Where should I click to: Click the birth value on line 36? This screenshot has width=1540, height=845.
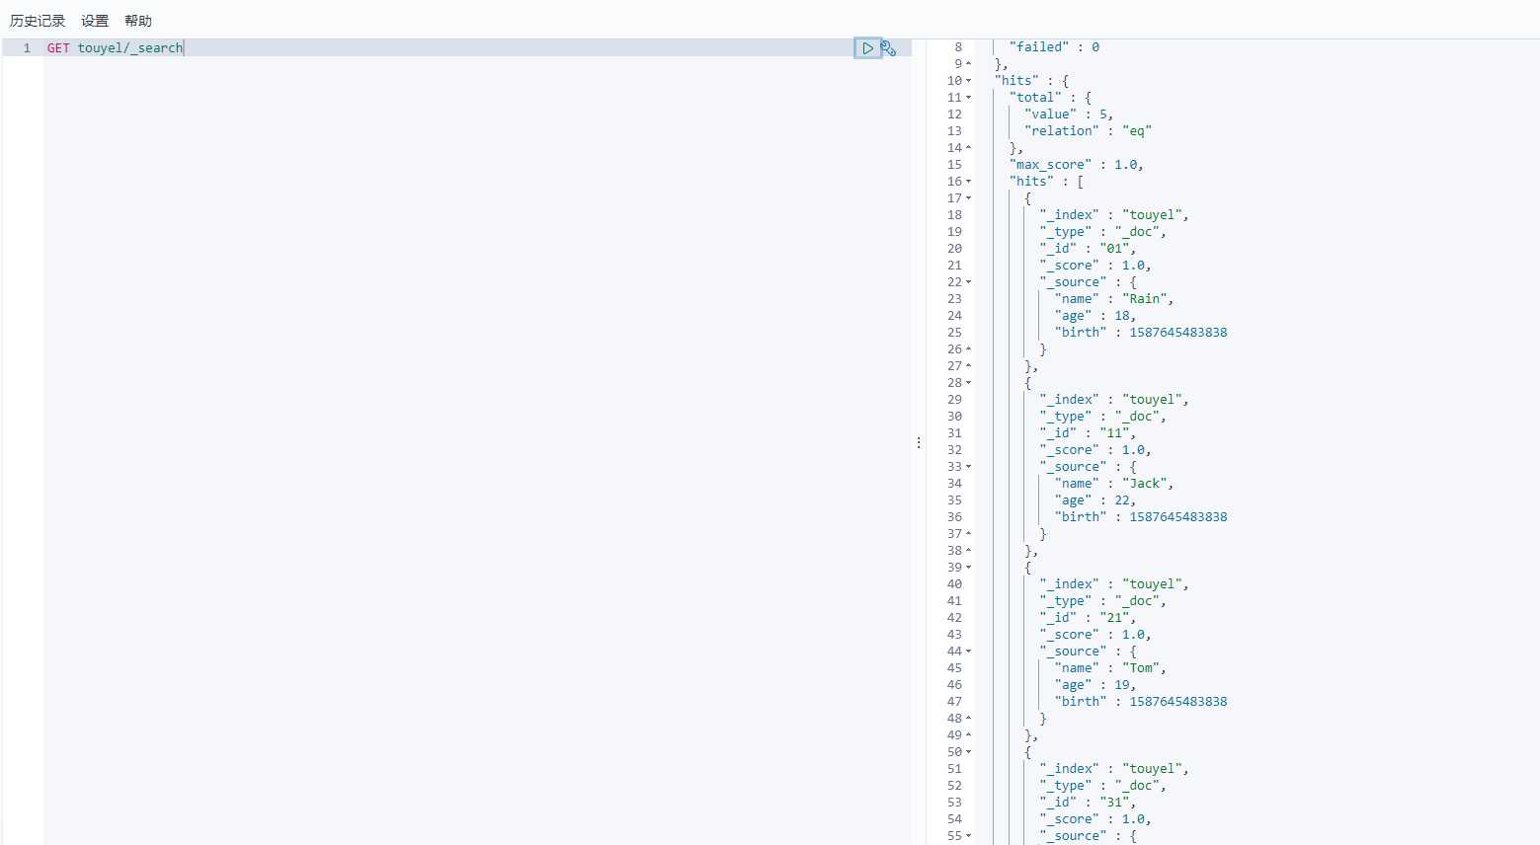[x=1178, y=517]
